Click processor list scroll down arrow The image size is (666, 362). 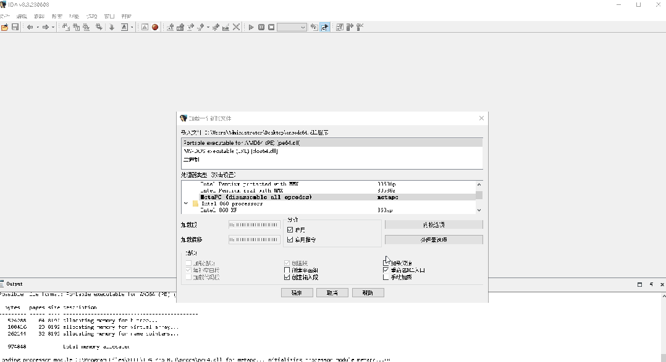pyautogui.click(x=479, y=210)
